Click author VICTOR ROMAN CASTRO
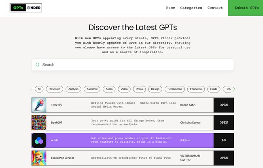This screenshot has height=168, width=263. [190, 158]
